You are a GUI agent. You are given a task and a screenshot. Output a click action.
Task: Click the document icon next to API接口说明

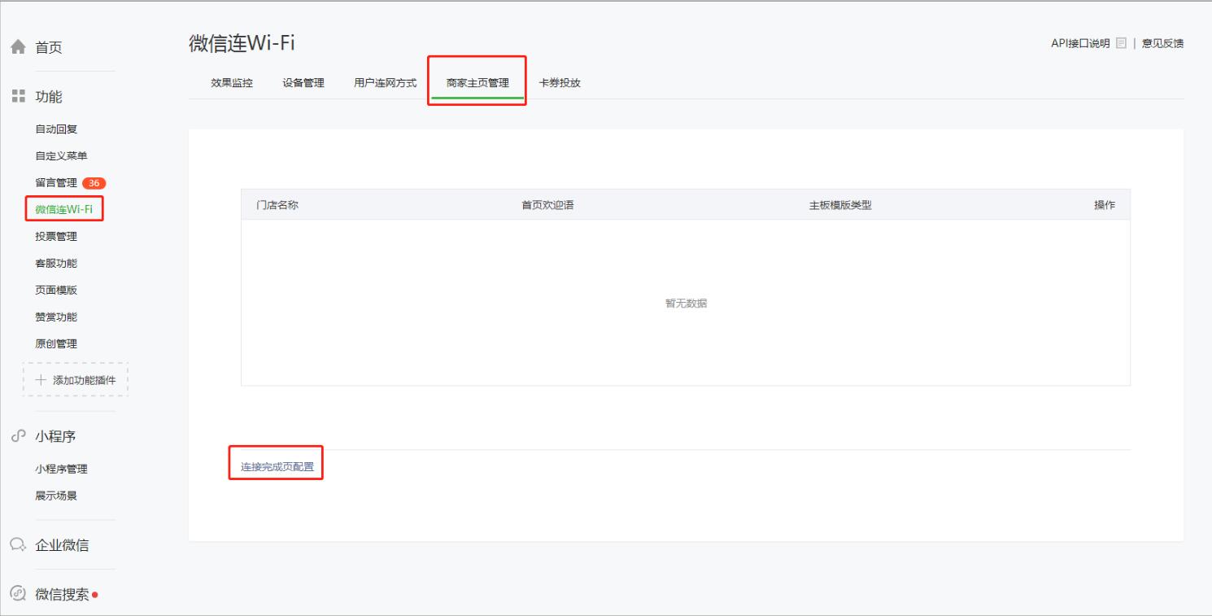pyautogui.click(x=1120, y=43)
